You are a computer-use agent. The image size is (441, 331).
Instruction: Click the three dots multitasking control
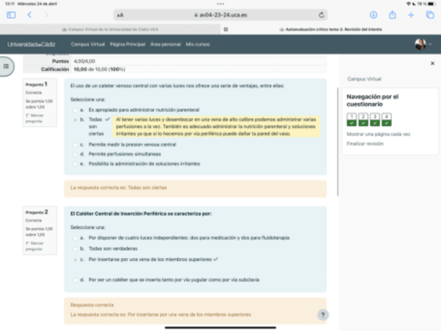[x=220, y=4]
